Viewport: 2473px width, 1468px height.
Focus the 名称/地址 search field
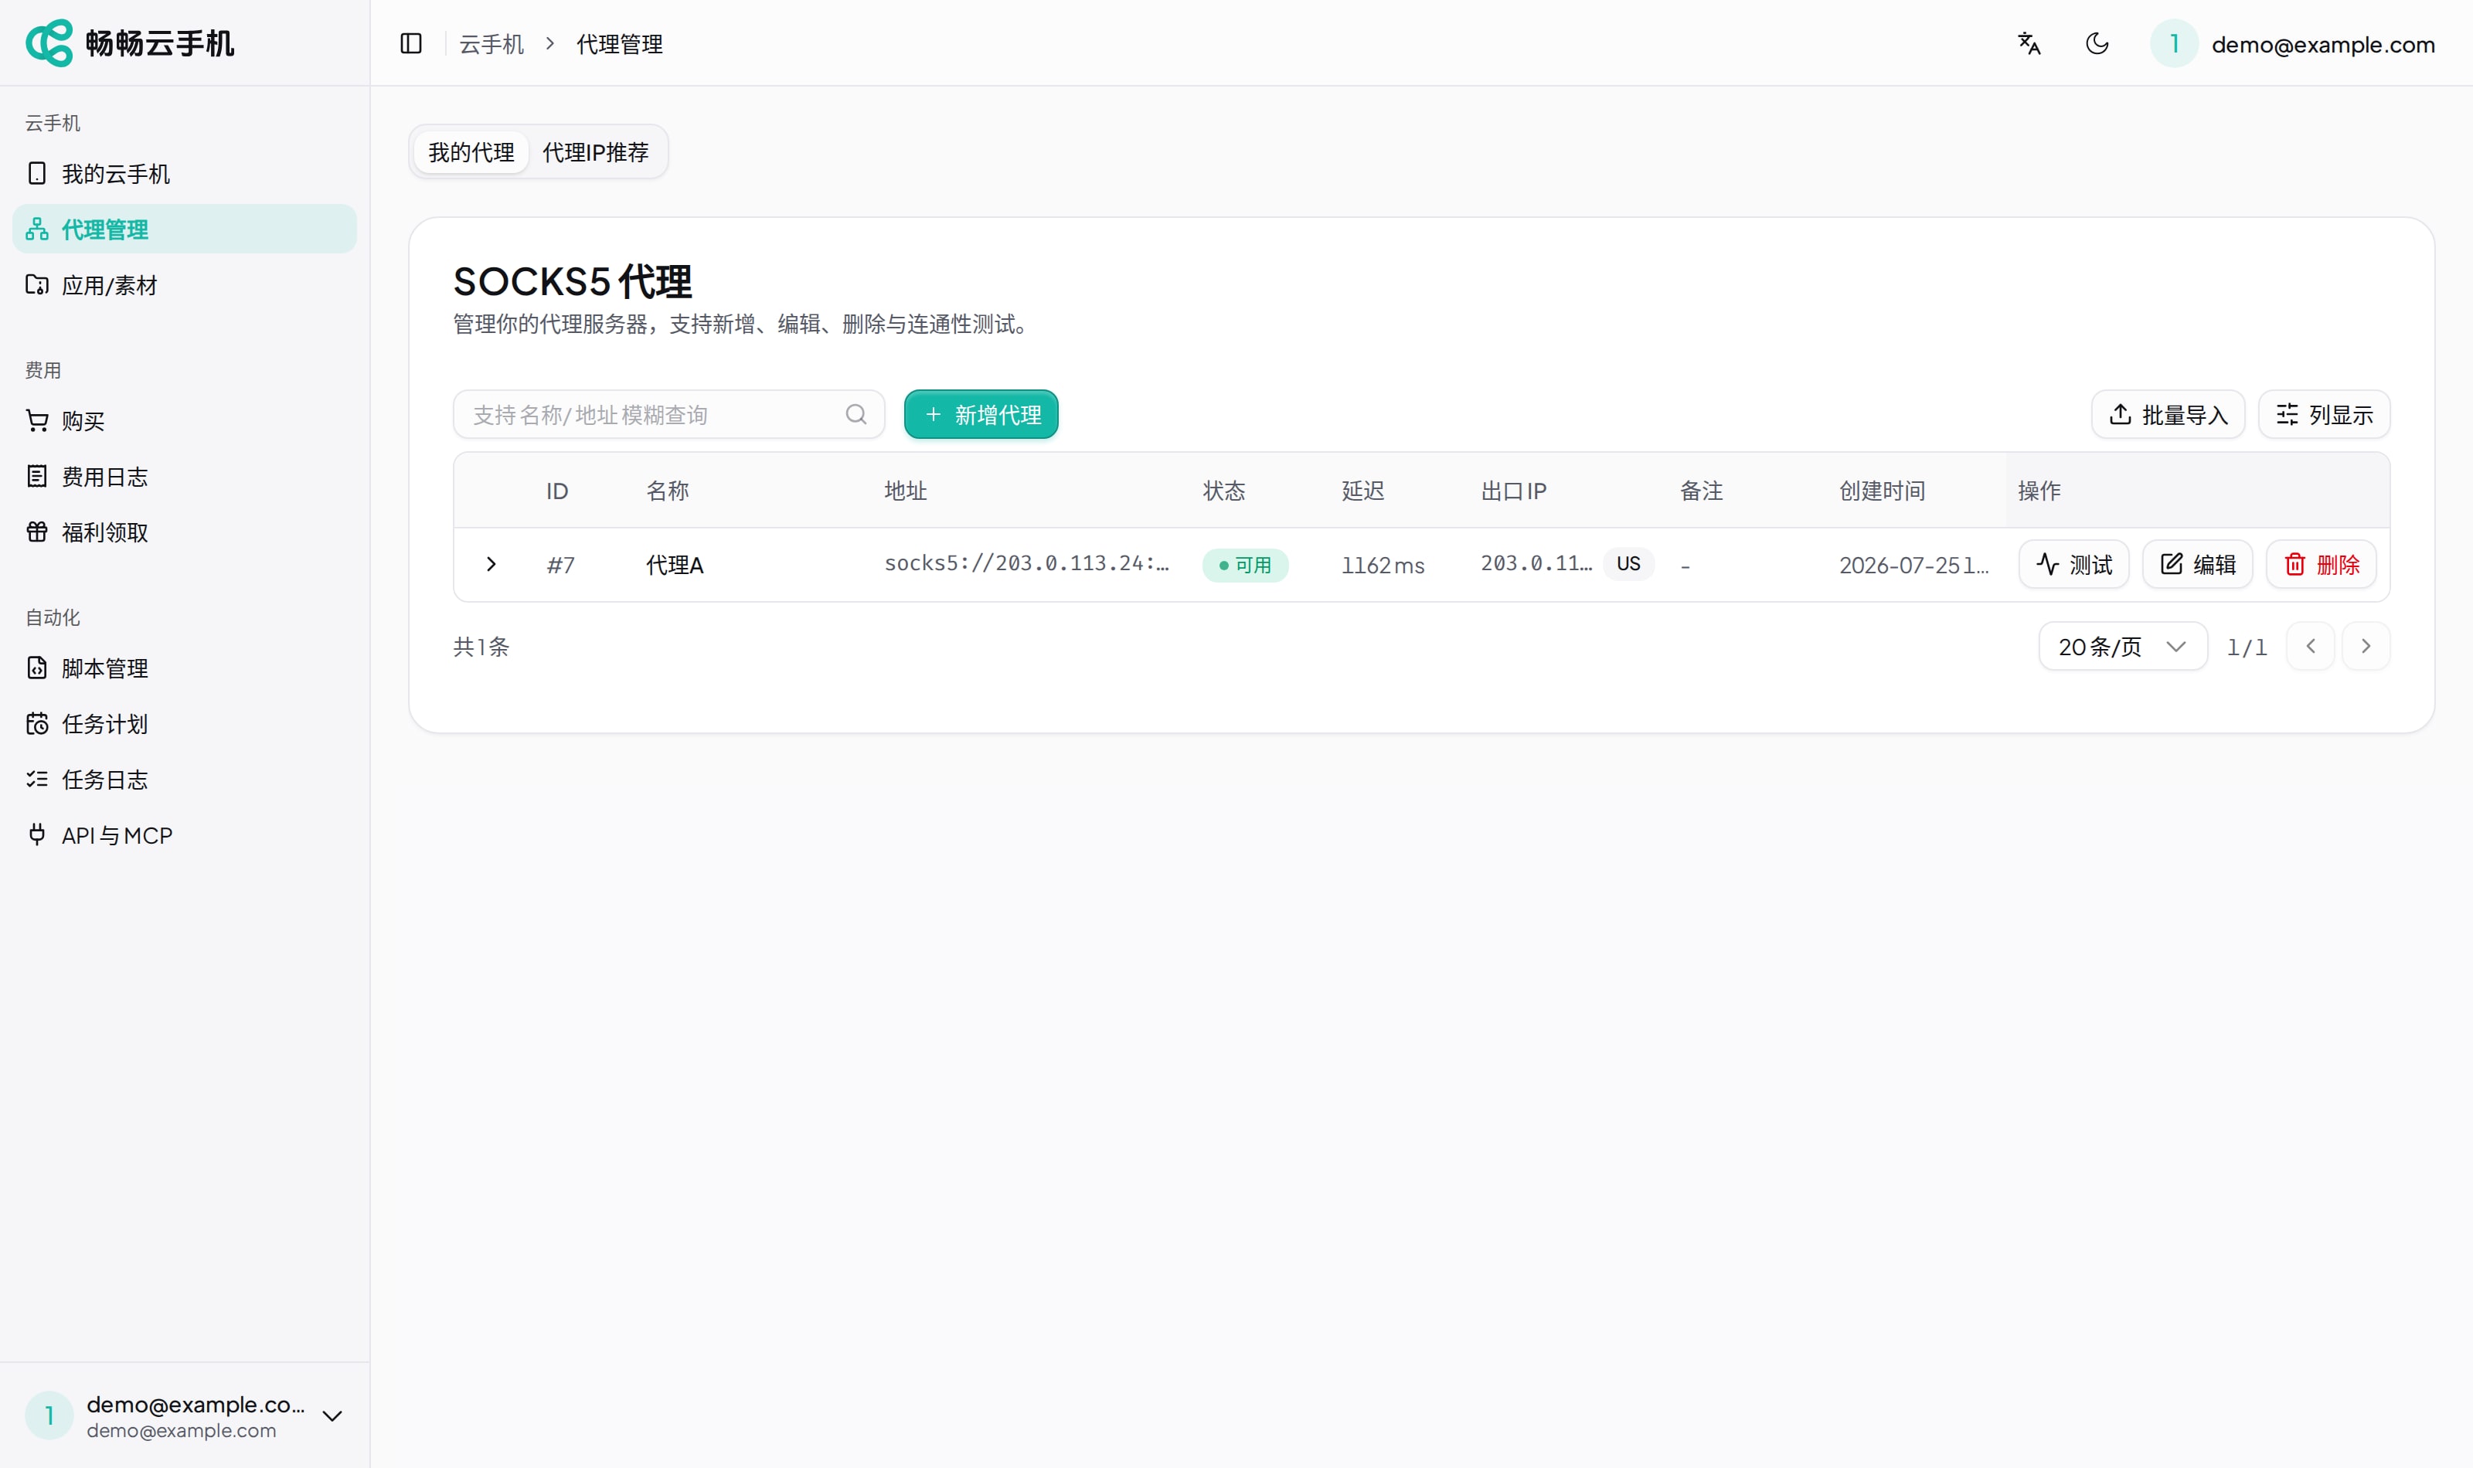(x=668, y=414)
